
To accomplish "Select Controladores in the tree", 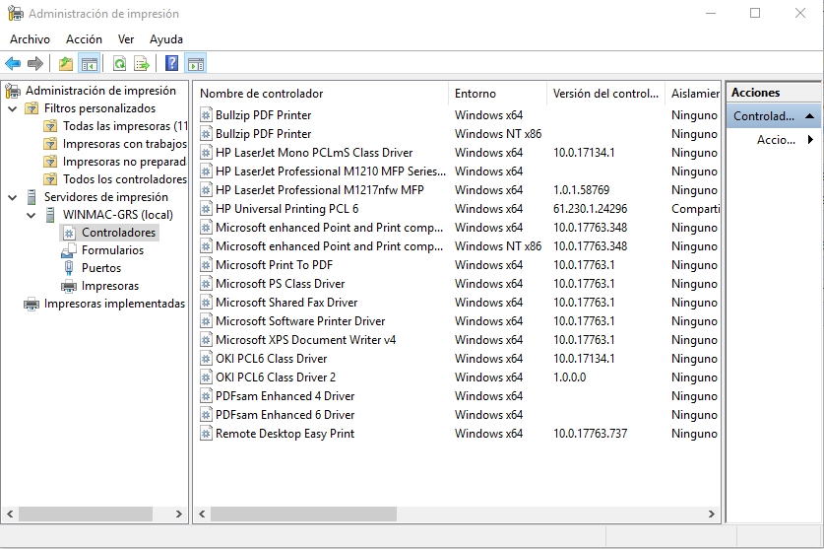I will click(118, 233).
